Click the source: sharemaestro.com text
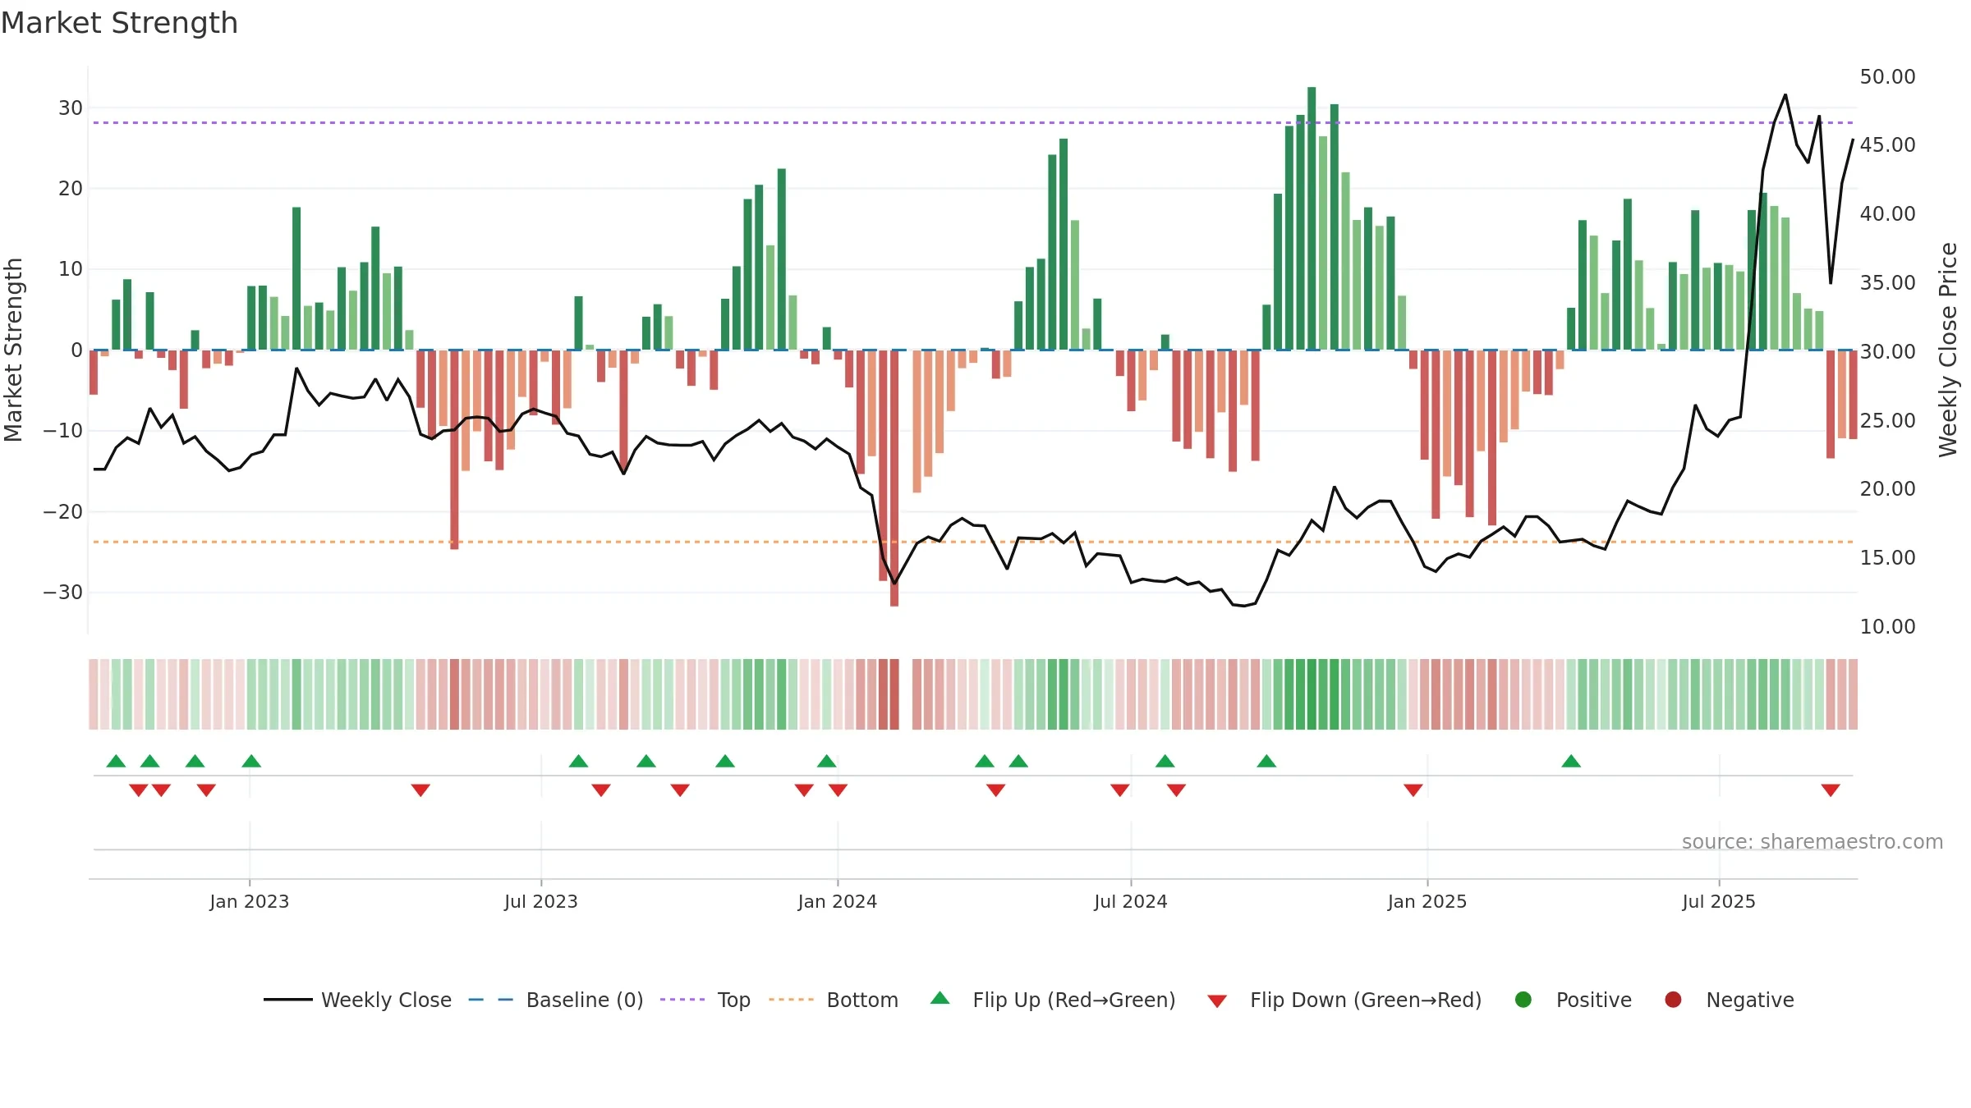Screen dimensions: 1971x1108 1812,842
